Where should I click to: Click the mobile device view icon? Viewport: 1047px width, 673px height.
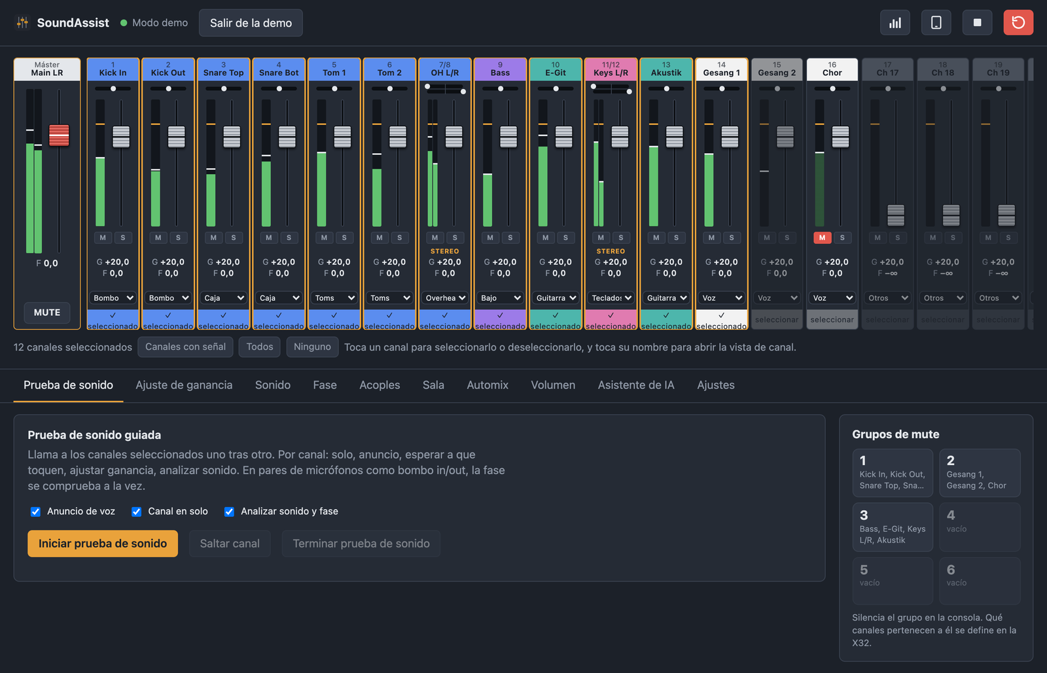point(936,22)
